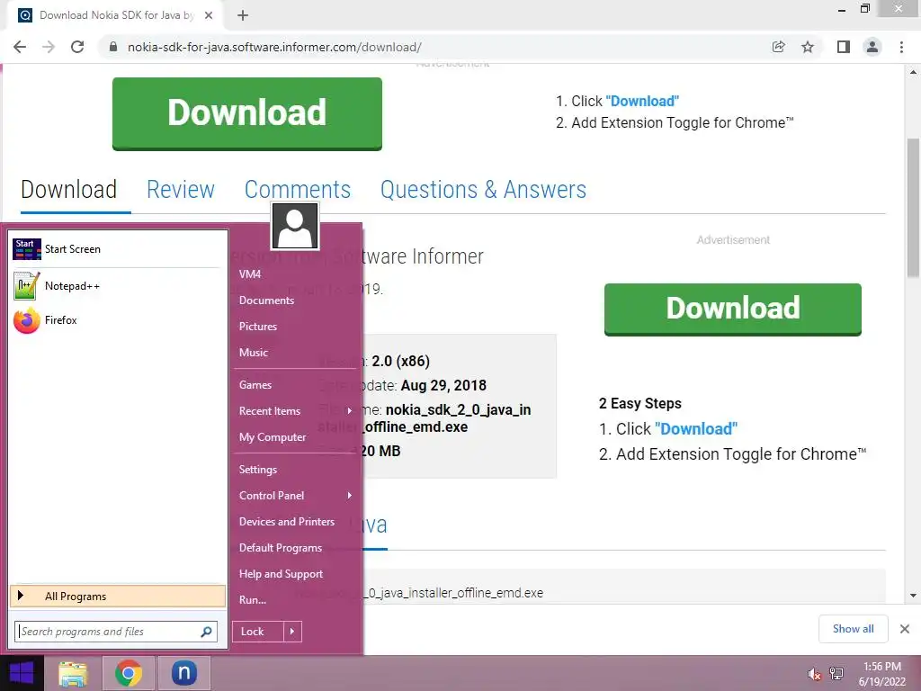The height and width of the screenshot is (691, 921).
Task: Switch to the Review tab
Action: click(x=180, y=189)
